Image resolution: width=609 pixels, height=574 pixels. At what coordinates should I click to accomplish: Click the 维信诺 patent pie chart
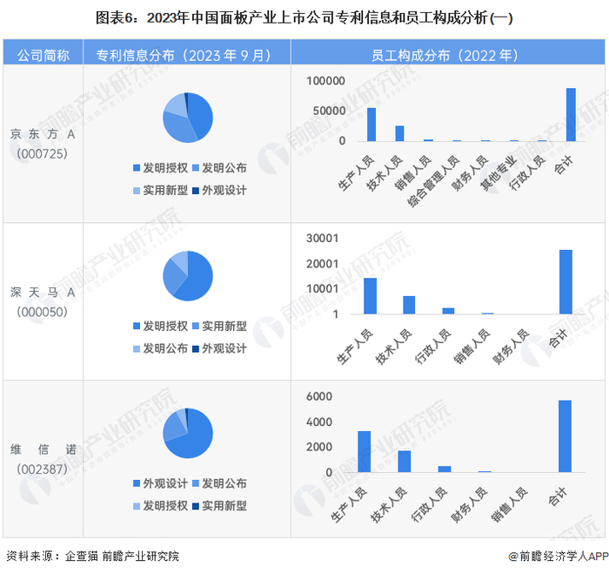pos(188,433)
